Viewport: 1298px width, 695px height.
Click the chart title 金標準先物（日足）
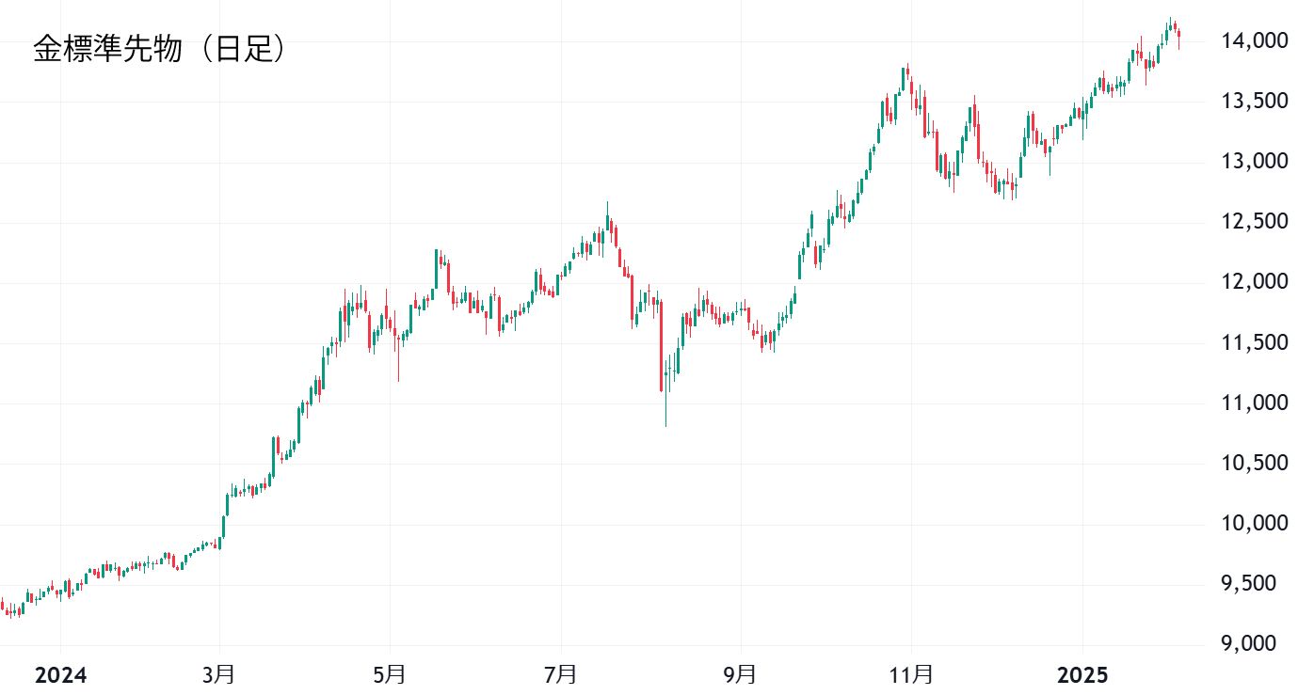(160, 49)
